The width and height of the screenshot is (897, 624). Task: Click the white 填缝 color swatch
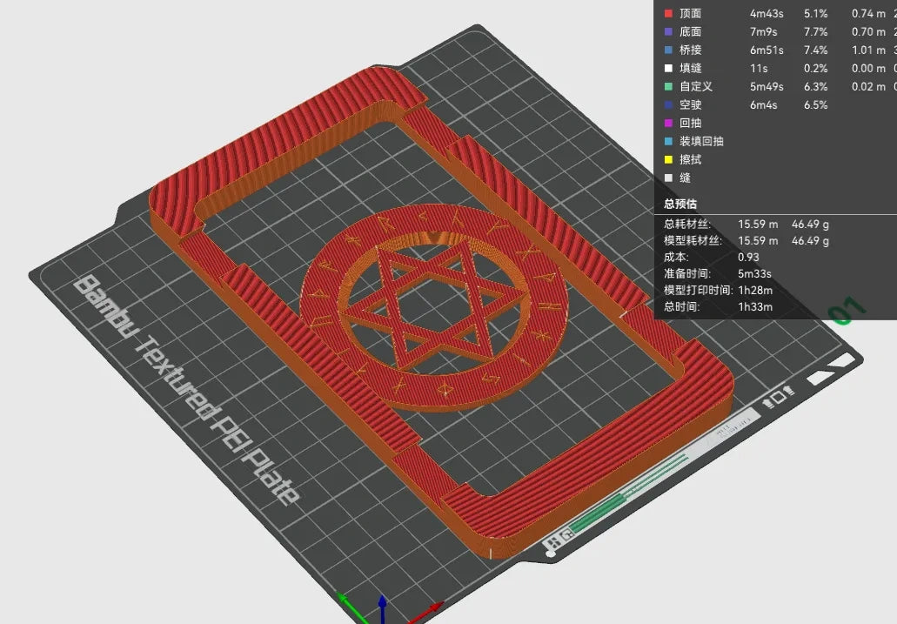pyautogui.click(x=668, y=68)
